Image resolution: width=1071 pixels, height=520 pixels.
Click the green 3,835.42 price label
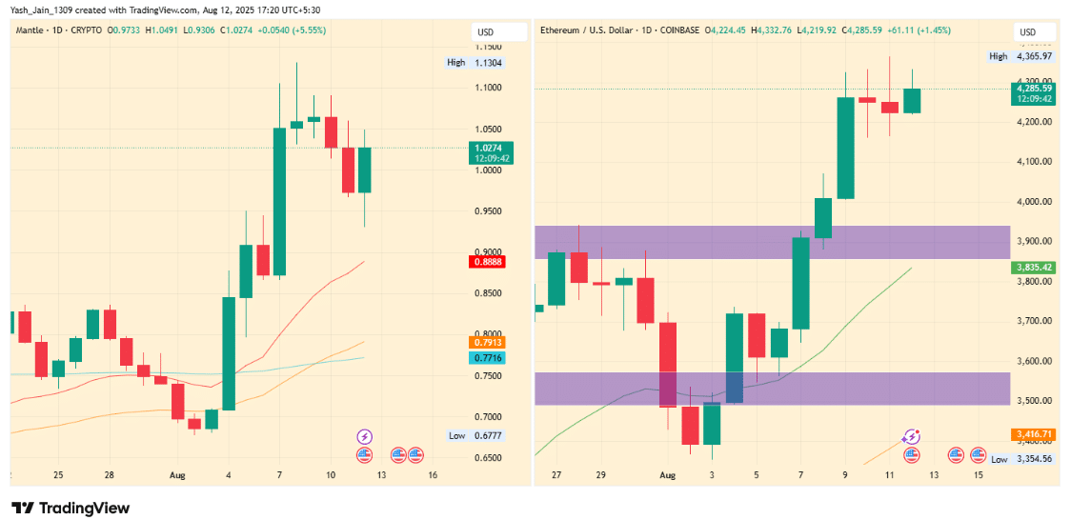pyautogui.click(x=1033, y=268)
